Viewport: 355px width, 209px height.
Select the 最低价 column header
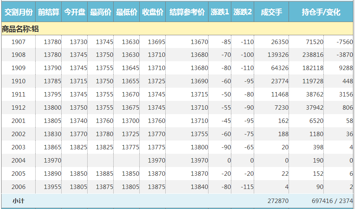point(126,12)
